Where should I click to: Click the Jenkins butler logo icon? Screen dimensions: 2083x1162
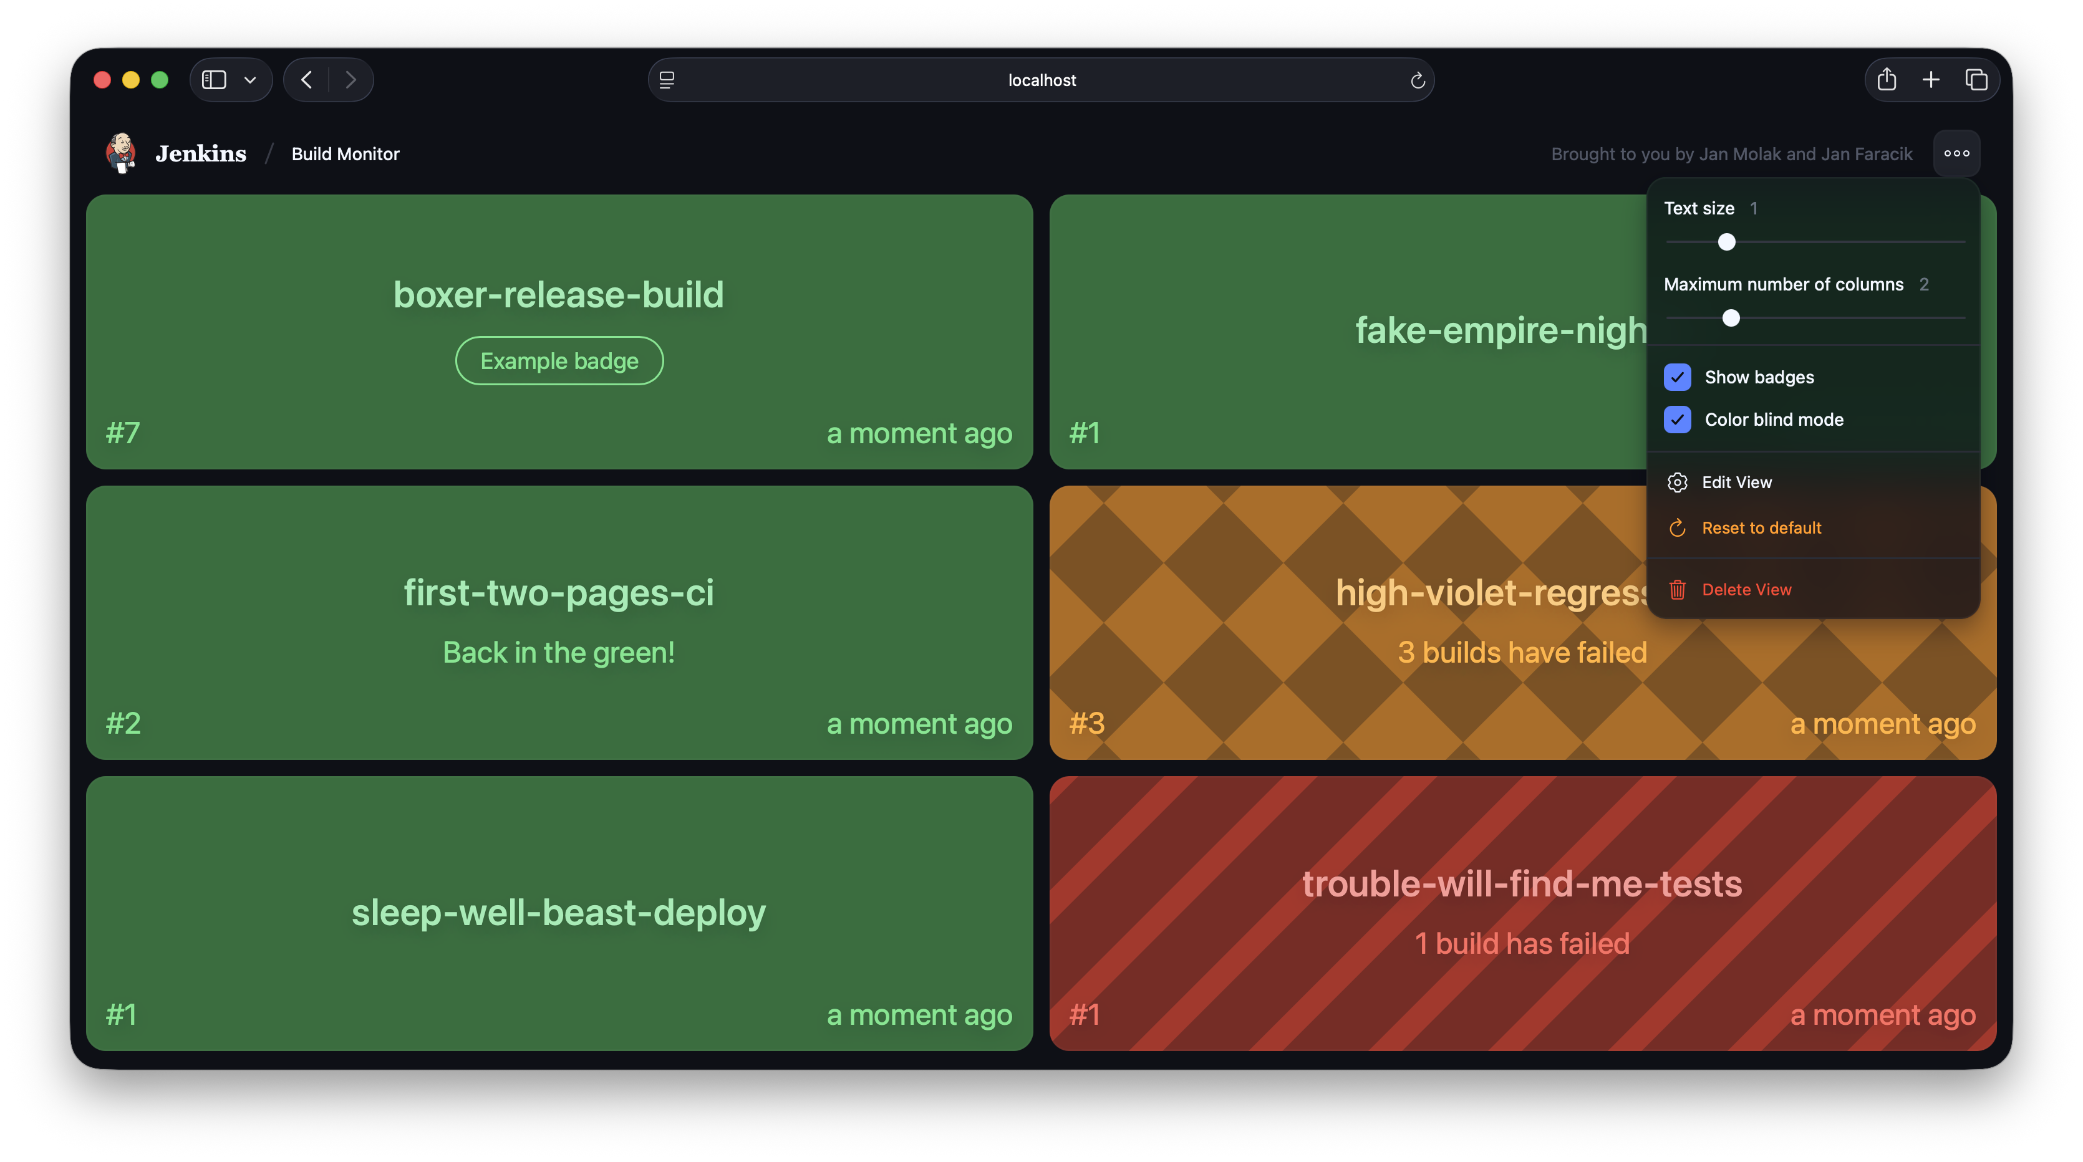point(121,153)
